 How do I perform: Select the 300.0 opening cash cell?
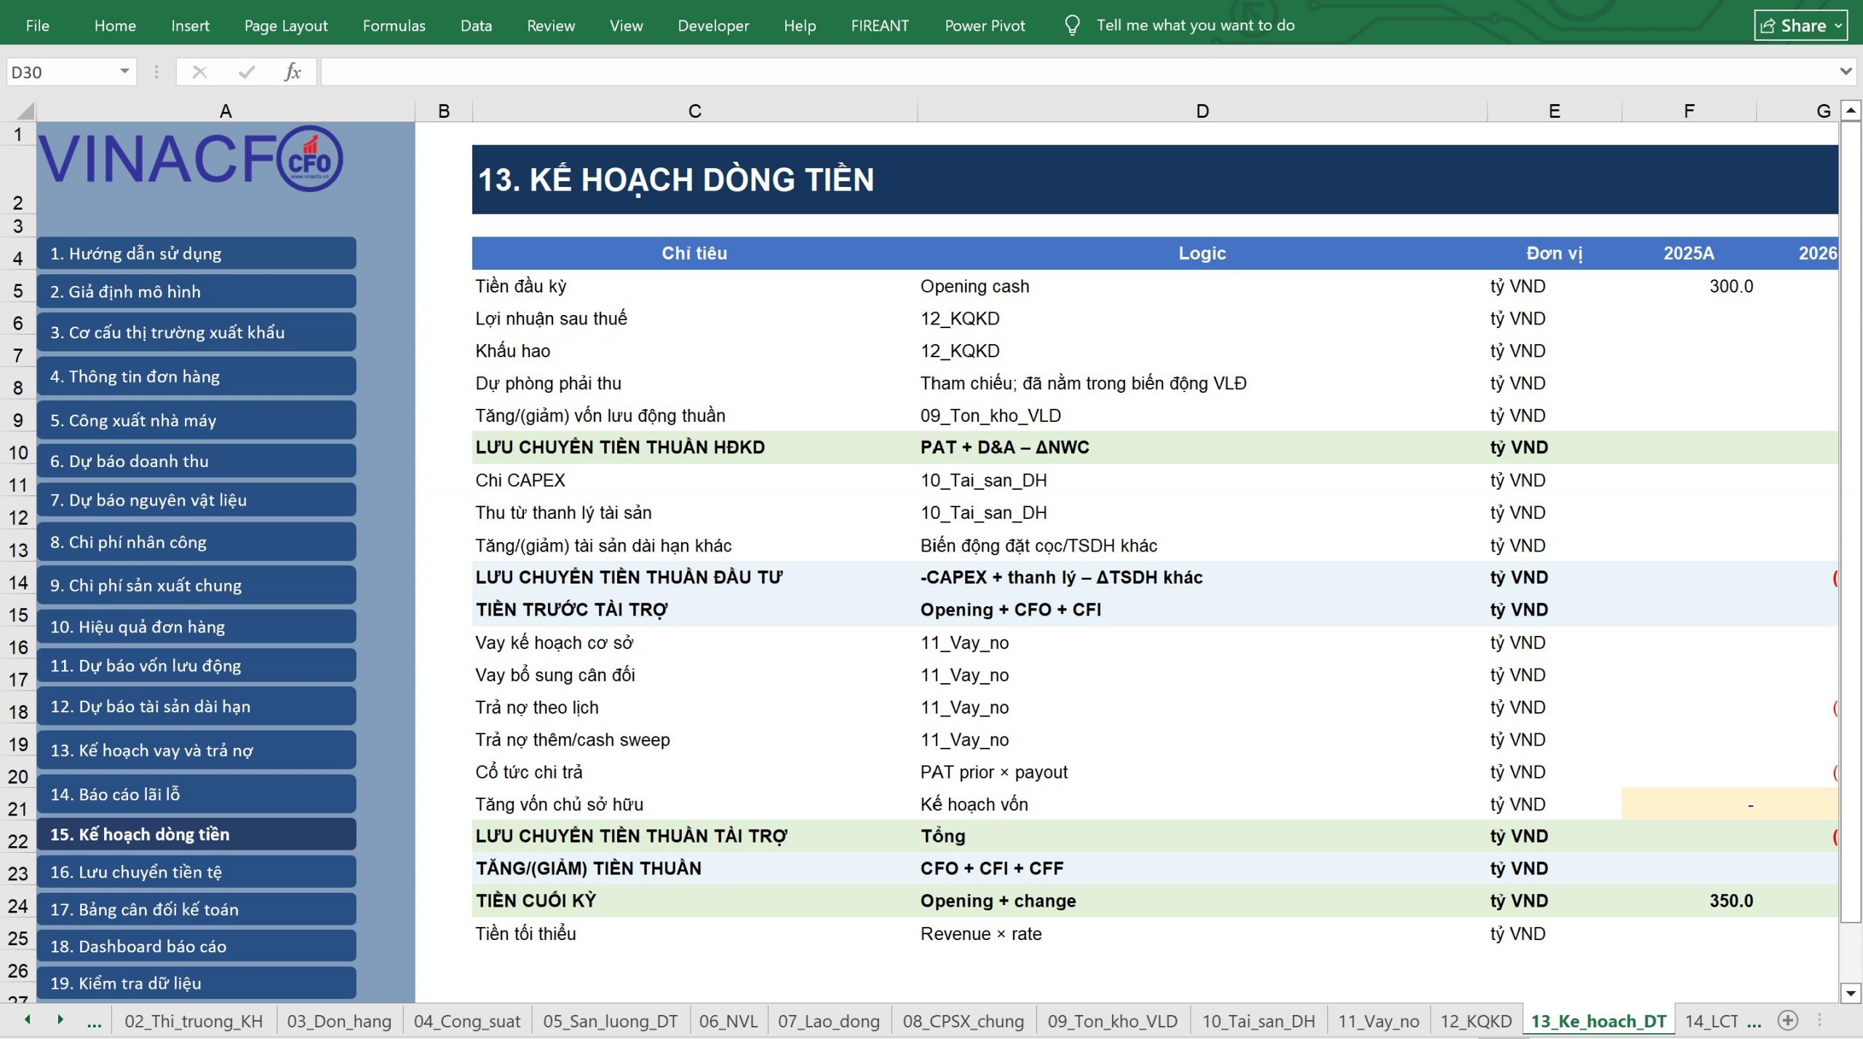coord(1689,286)
